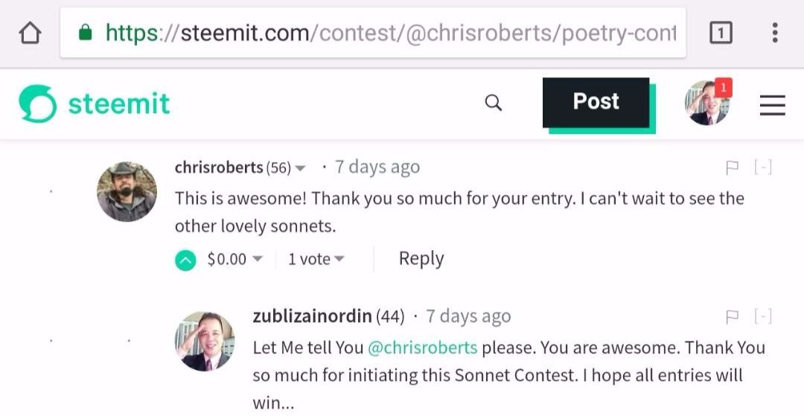Collapse the zublizainordin comment reply

[x=763, y=318]
